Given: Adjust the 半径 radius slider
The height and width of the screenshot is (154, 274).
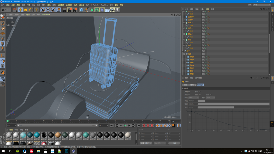Looking at the screenshot, I should (234, 101).
